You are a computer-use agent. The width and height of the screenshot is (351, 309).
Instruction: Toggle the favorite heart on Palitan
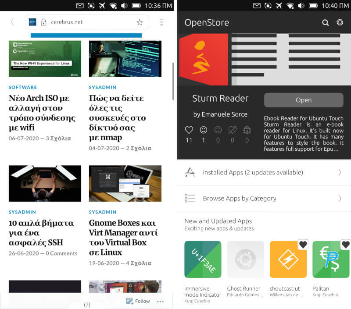pyautogui.click(x=345, y=245)
